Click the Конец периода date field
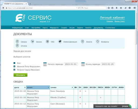Image resolution: width=138 pixels, height=109 pixels. (x=108, y=64)
